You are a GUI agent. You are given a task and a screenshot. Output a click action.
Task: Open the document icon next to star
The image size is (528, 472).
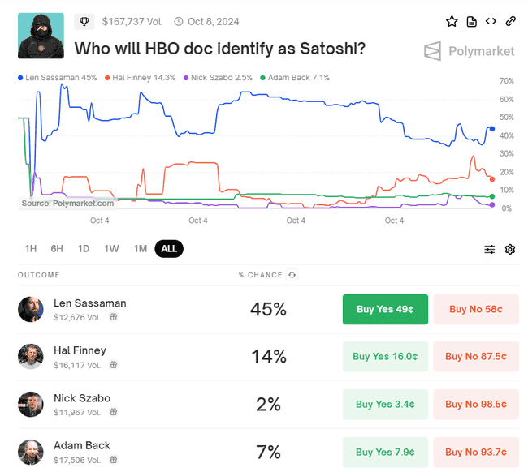tap(472, 21)
